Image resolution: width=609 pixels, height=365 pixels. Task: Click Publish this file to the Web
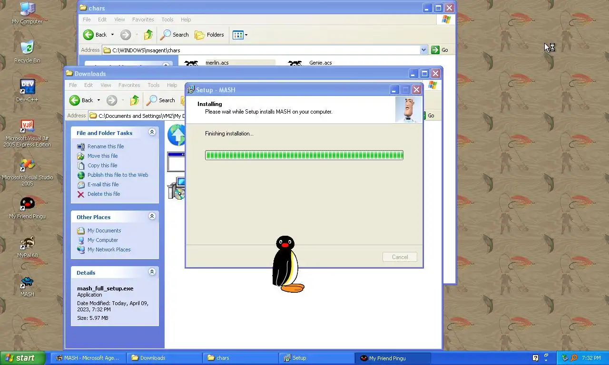tap(118, 175)
